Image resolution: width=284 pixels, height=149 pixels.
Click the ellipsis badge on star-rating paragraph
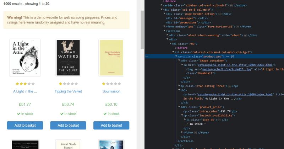coord(229,86)
